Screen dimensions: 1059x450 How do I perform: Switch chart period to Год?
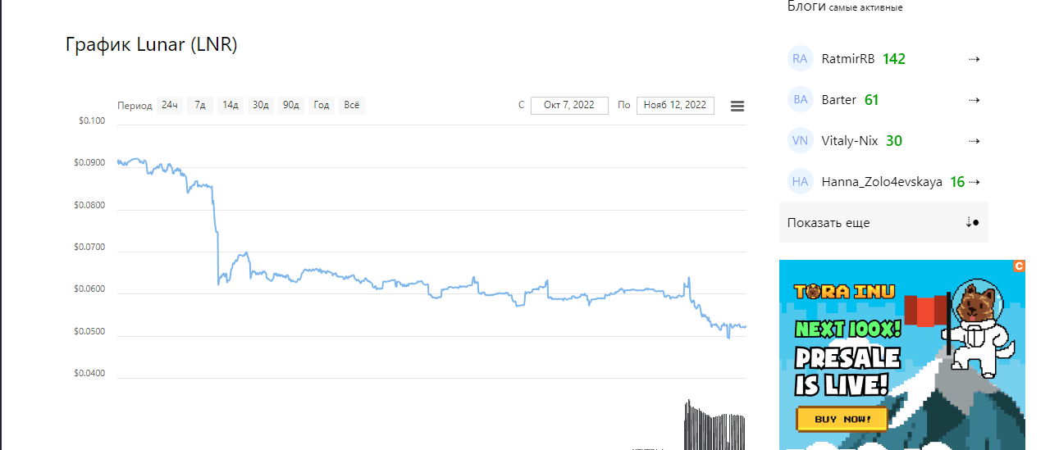tap(322, 105)
